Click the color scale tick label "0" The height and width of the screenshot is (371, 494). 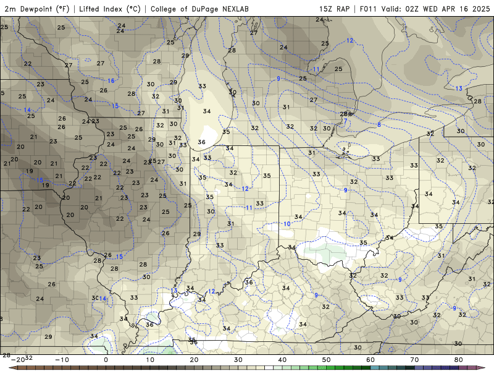(x=106, y=360)
